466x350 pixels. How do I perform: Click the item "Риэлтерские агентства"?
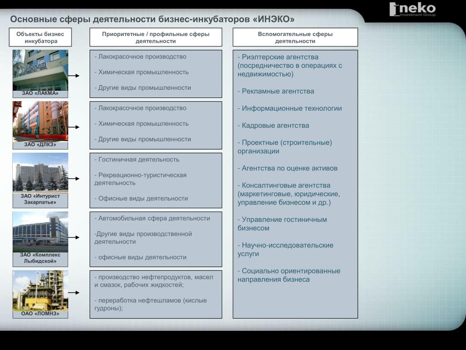(x=290, y=66)
